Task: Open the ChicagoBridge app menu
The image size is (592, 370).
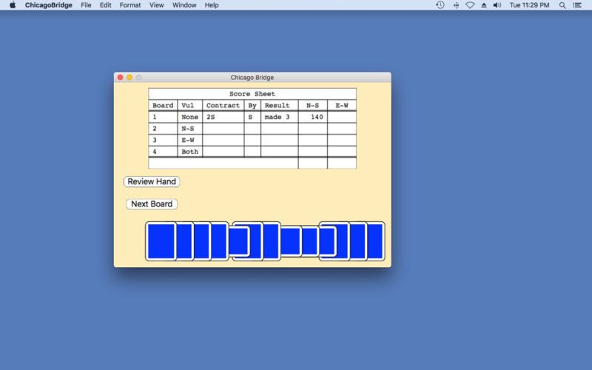Action: point(48,5)
